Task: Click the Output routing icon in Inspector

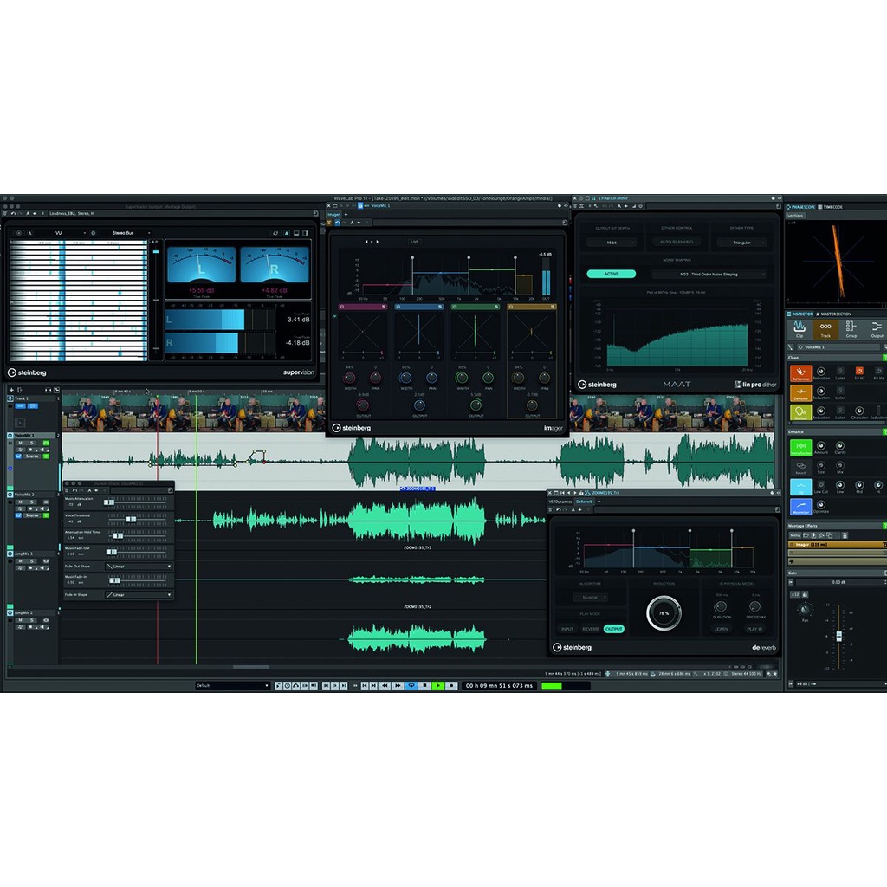Action: tap(876, 327)
